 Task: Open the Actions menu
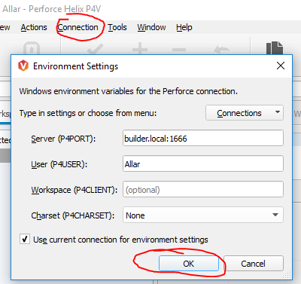(x=34, y=27)
